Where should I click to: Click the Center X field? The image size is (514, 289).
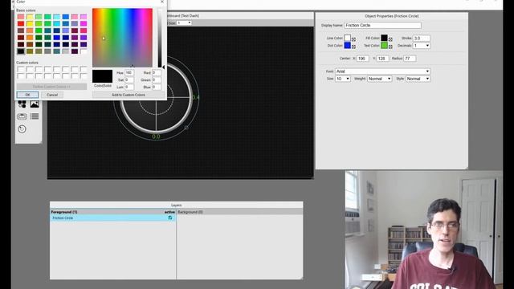[362, 59]
